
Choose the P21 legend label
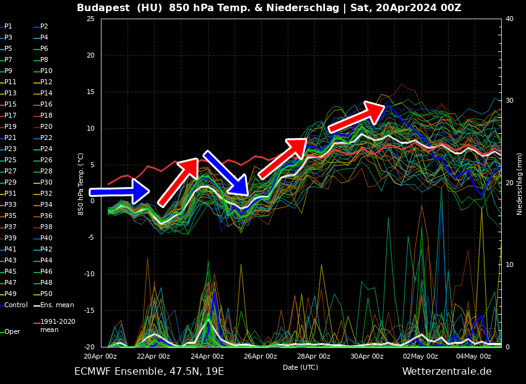tap(9, 137)
